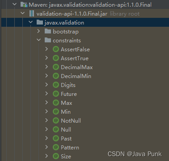Click the Past annotation icon
Viewport: 169px width, 161px height.
pyautogui.click(x=56, y=138)
